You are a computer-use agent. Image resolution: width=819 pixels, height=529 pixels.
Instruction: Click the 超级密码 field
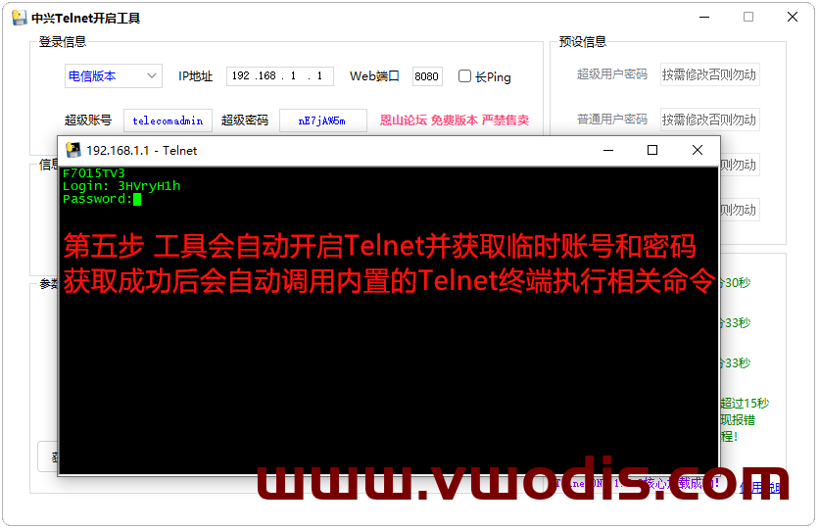[x=322, y=120]
